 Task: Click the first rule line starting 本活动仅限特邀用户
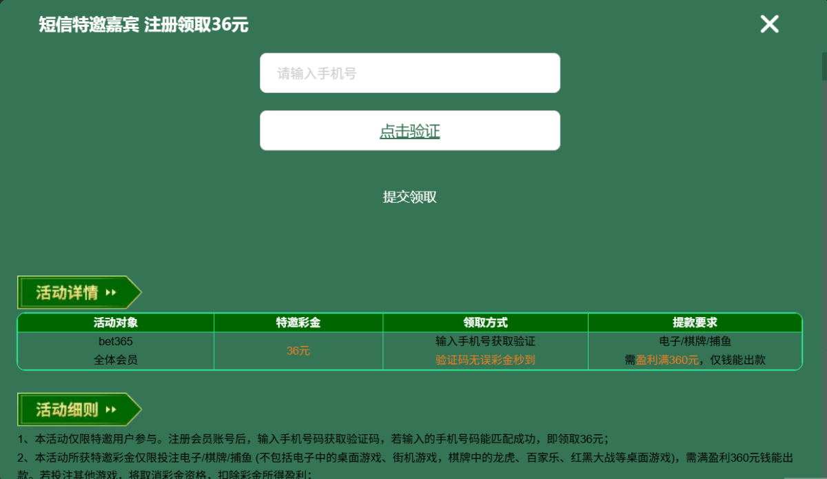(x=312, y=439)
